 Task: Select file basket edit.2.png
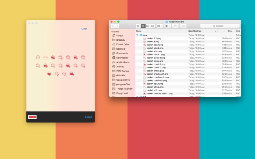[x=188, y=87]
